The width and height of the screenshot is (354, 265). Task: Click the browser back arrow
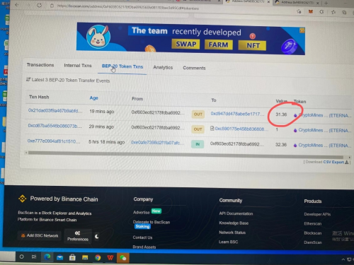17,5
